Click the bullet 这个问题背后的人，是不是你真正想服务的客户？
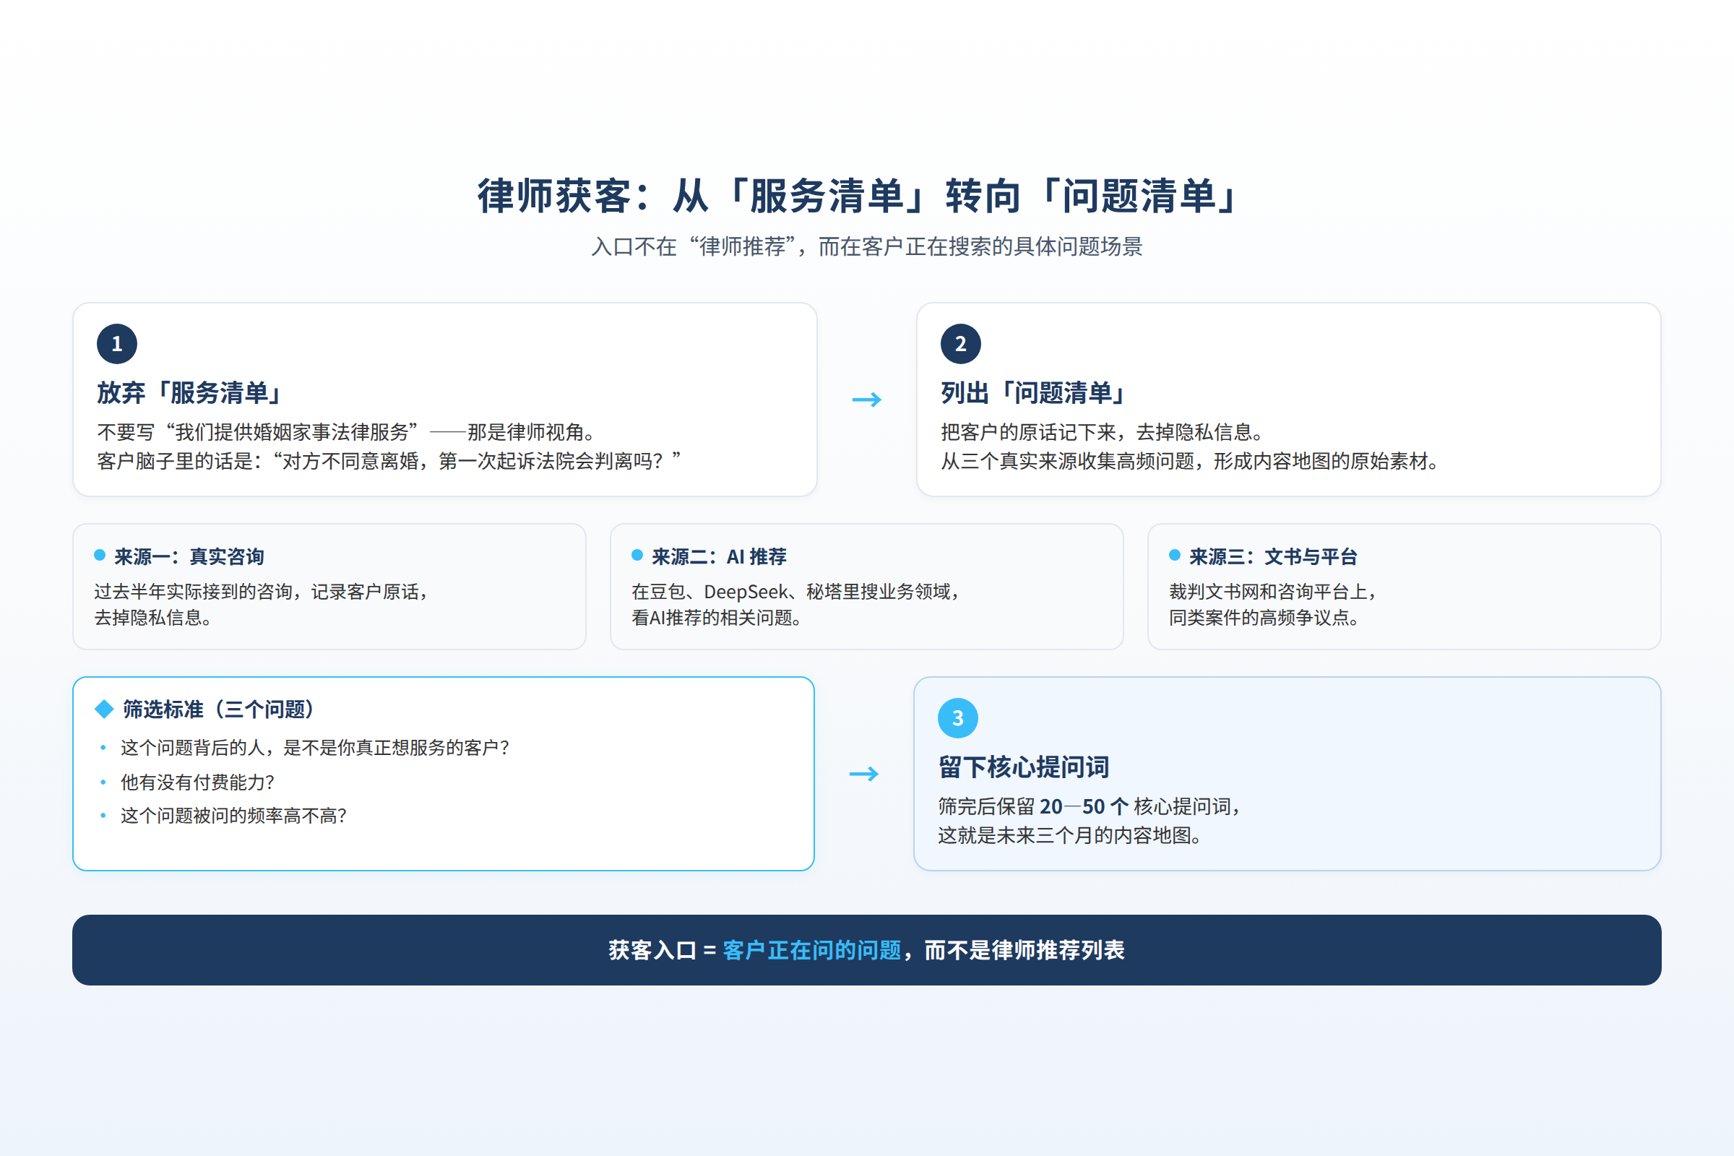 pyautogui.click(x=316, y=748)
